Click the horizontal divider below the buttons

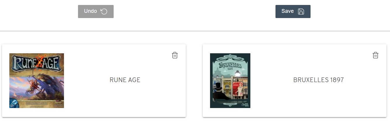[195, 31]
